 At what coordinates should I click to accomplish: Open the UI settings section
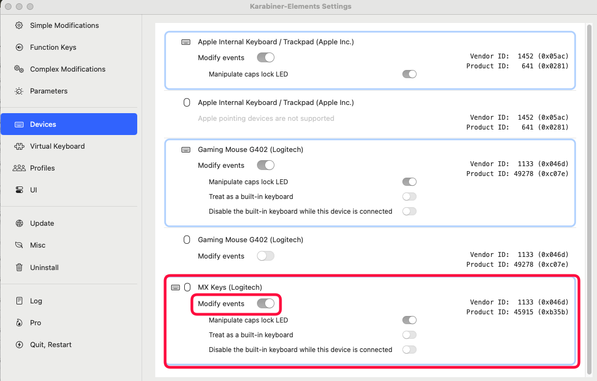[69, 190]
